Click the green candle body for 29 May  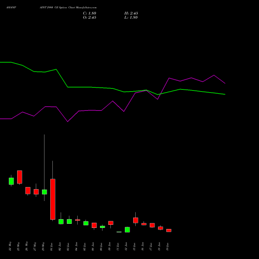point(45,192)
